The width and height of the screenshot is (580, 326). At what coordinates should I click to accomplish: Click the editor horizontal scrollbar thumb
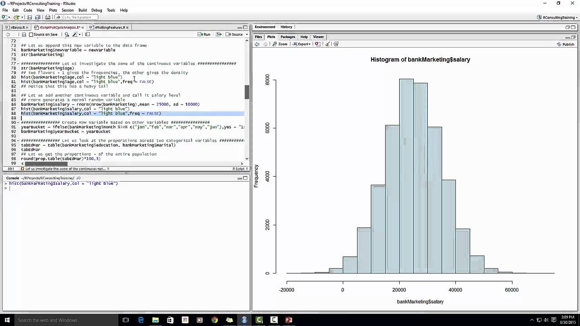[x=46, y=163]
